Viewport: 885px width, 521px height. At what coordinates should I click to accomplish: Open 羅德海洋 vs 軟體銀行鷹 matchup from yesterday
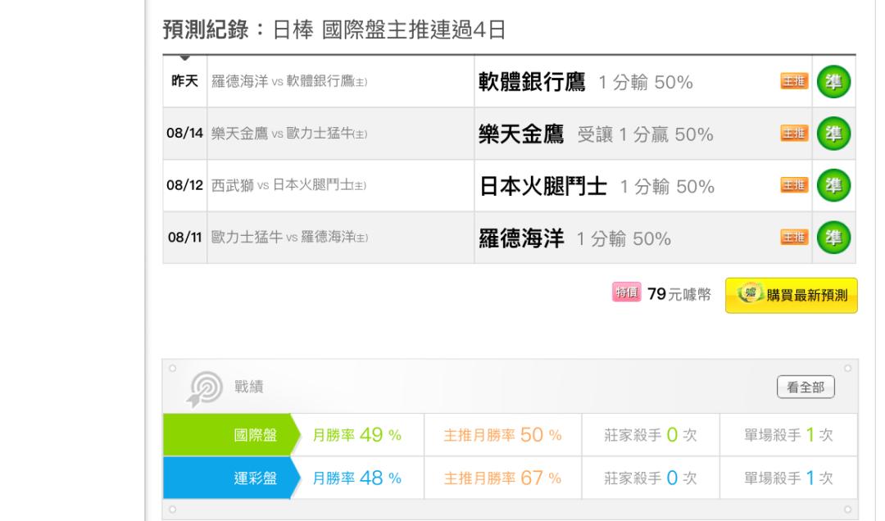(289, 81)
